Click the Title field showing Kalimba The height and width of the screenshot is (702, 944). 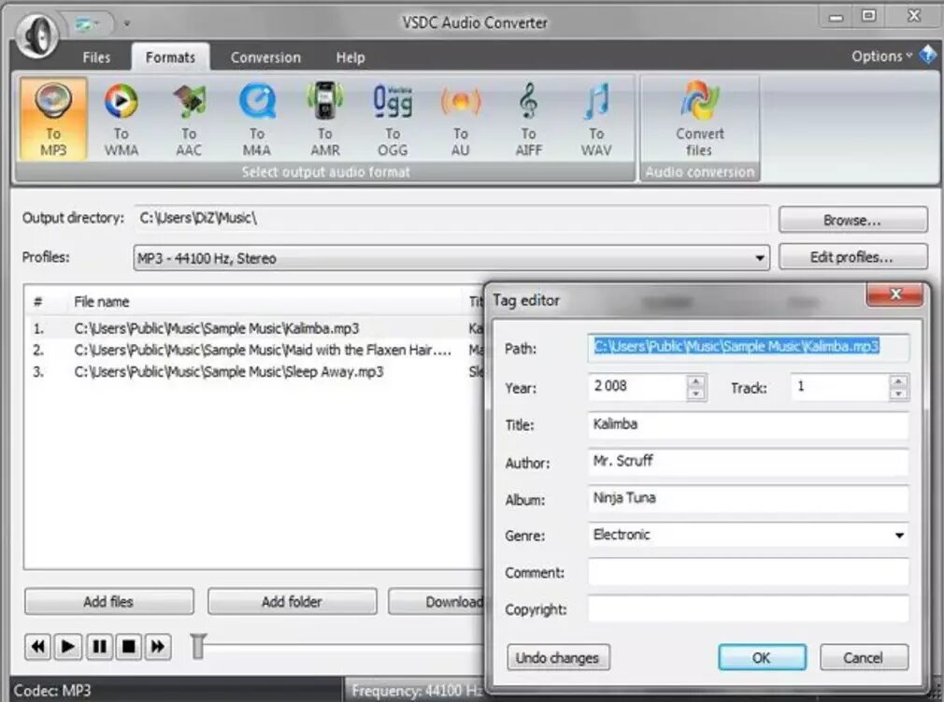[748, 425]
